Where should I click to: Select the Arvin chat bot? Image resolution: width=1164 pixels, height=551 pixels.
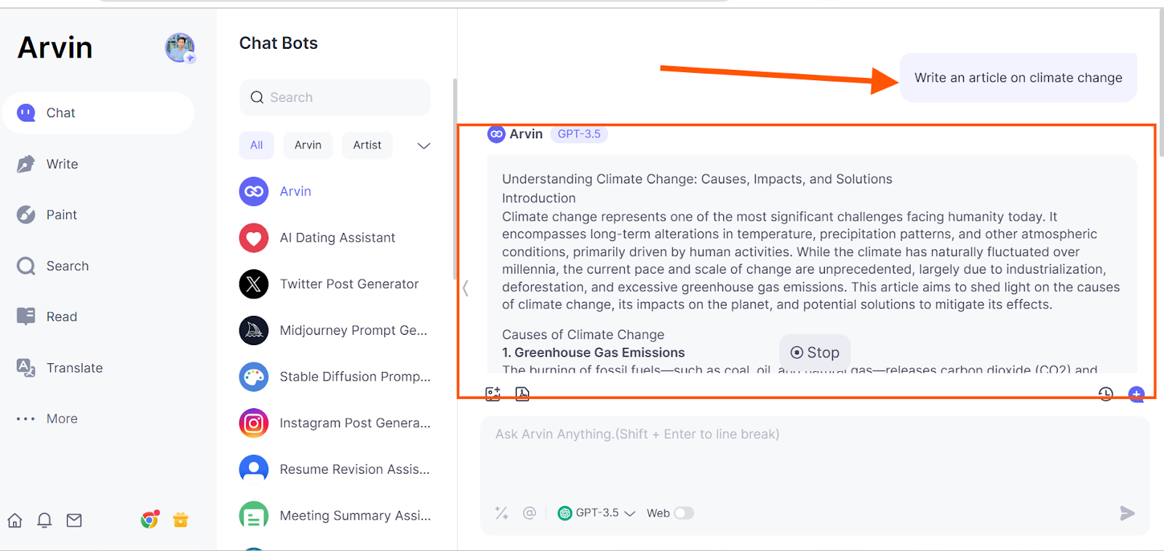point(335,191)
